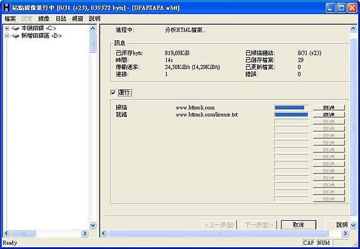Click the 已保存byts label
The height and width of the screenshot is (249, 360).
[x=129, y=53]
